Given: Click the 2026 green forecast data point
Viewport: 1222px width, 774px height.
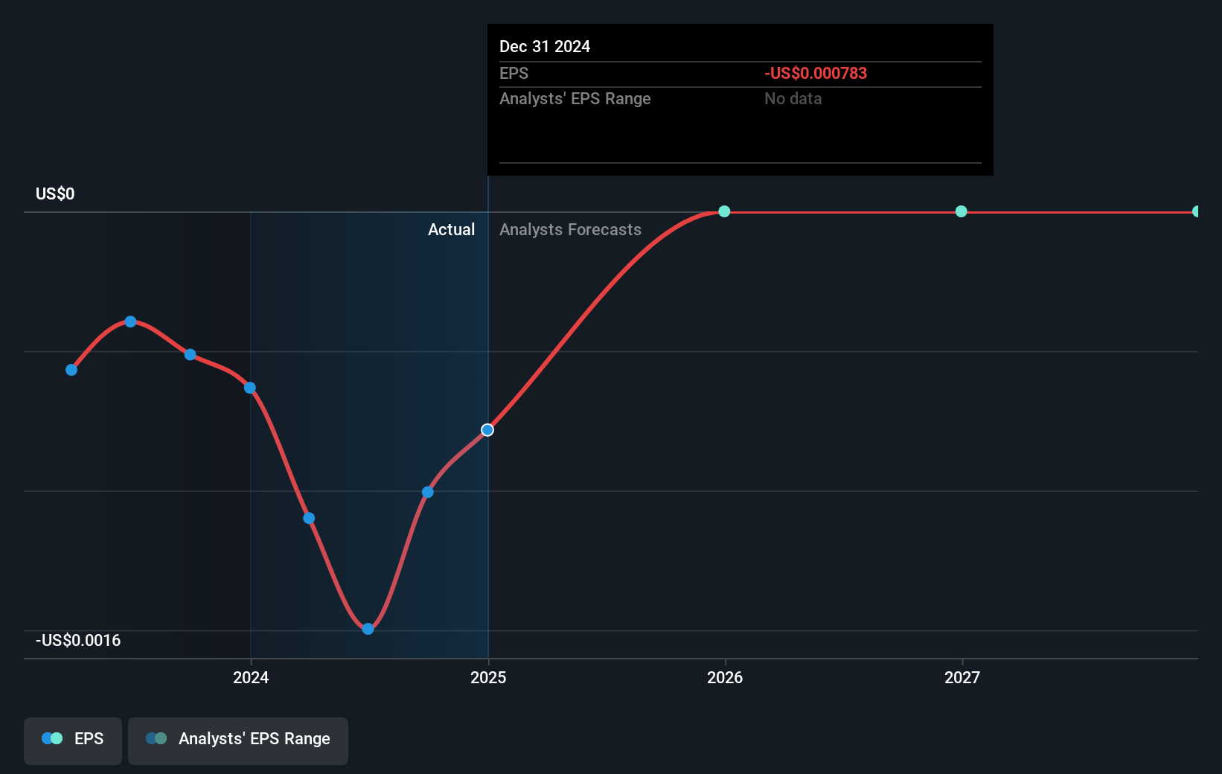Looking at the screenshot, I should [723, 211].
